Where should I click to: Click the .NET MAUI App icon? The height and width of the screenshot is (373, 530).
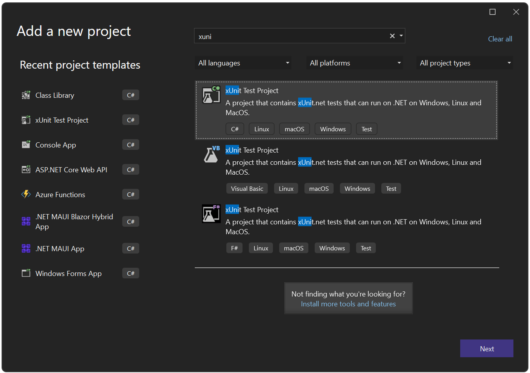click(26, 248)
